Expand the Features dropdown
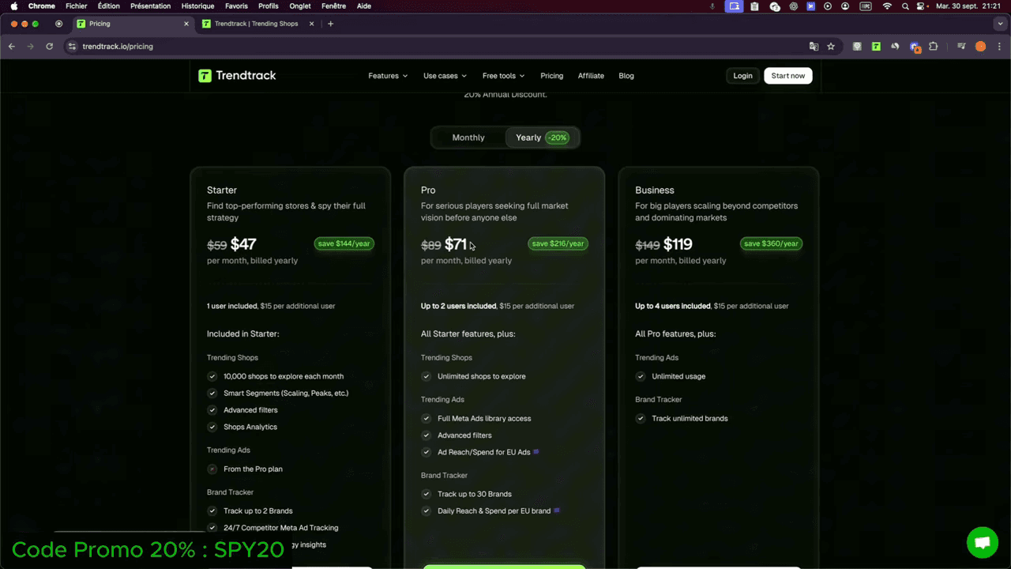This screenshot has height=569, width=1011. pyautogui.click(x=387, y=75)
